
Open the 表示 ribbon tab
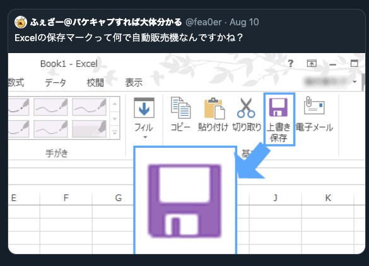click(x=134, y=83)
